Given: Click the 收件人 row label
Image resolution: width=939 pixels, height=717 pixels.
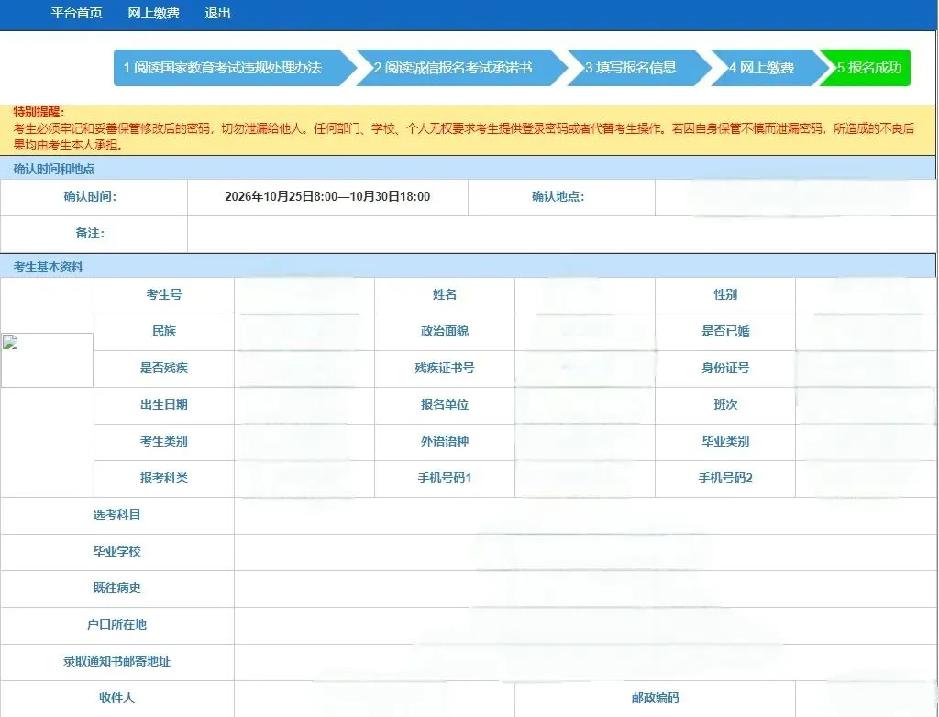Looking at the screenshot, I should coord(116,699).
